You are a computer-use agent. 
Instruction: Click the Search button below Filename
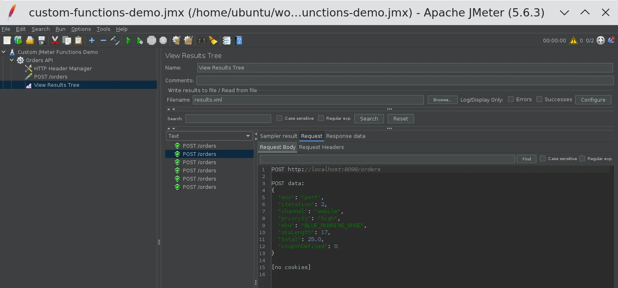pyautogui.click(x=369, y=118)
